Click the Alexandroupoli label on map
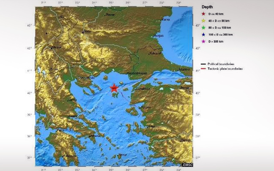 pyautogui.click(x=137, y=73)
